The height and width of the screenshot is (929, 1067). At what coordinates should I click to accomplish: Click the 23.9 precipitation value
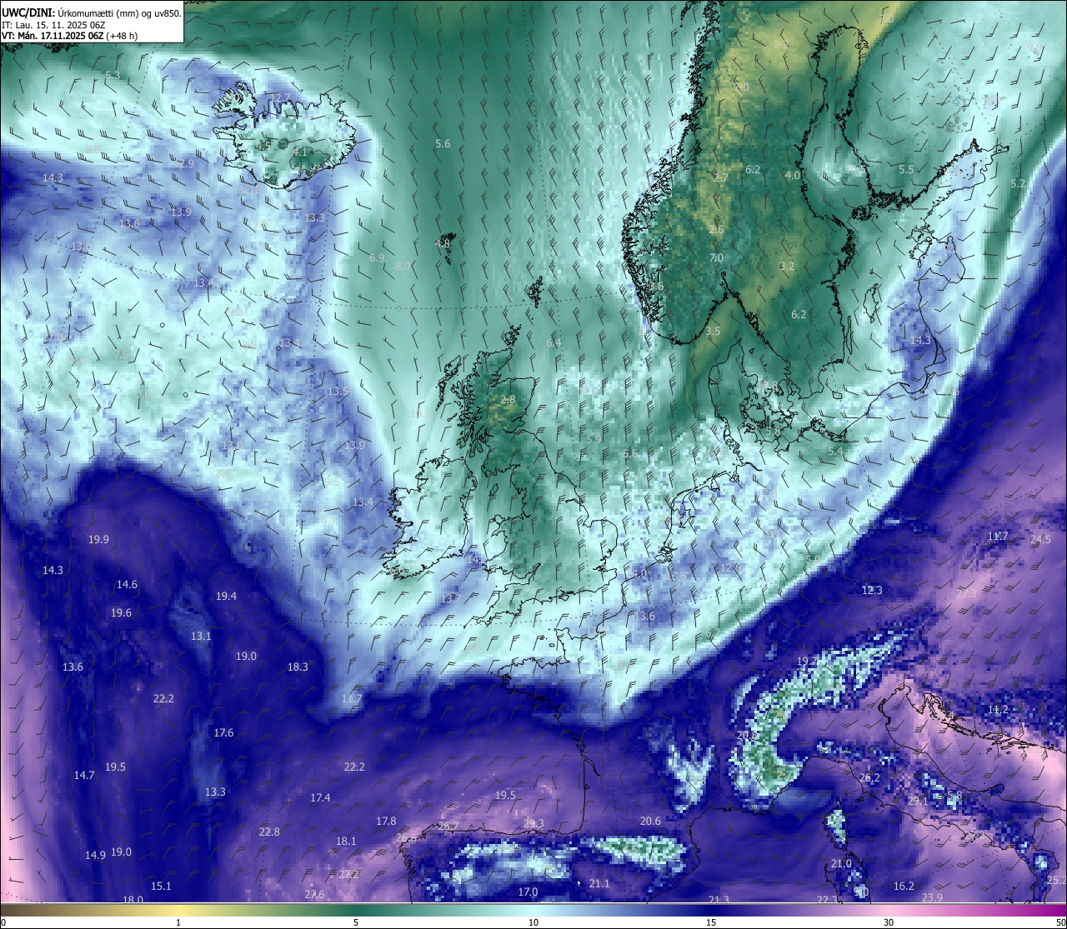click(x=932, y=897)
